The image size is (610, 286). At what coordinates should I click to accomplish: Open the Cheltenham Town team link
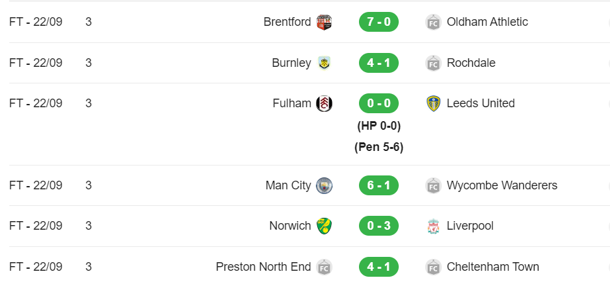[493, 267]
